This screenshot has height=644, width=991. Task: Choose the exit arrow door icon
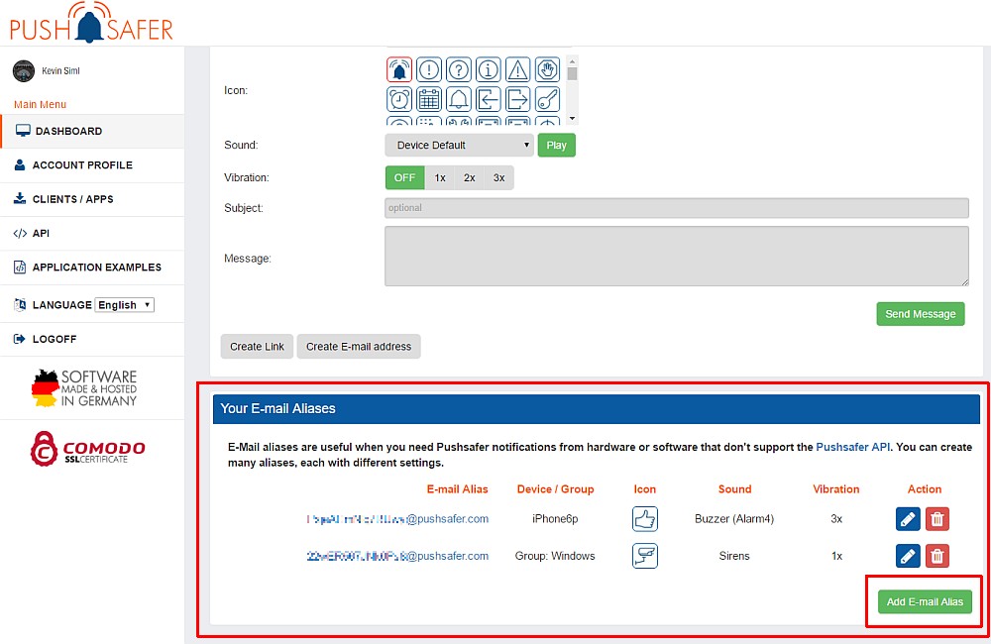pos(517,99)
